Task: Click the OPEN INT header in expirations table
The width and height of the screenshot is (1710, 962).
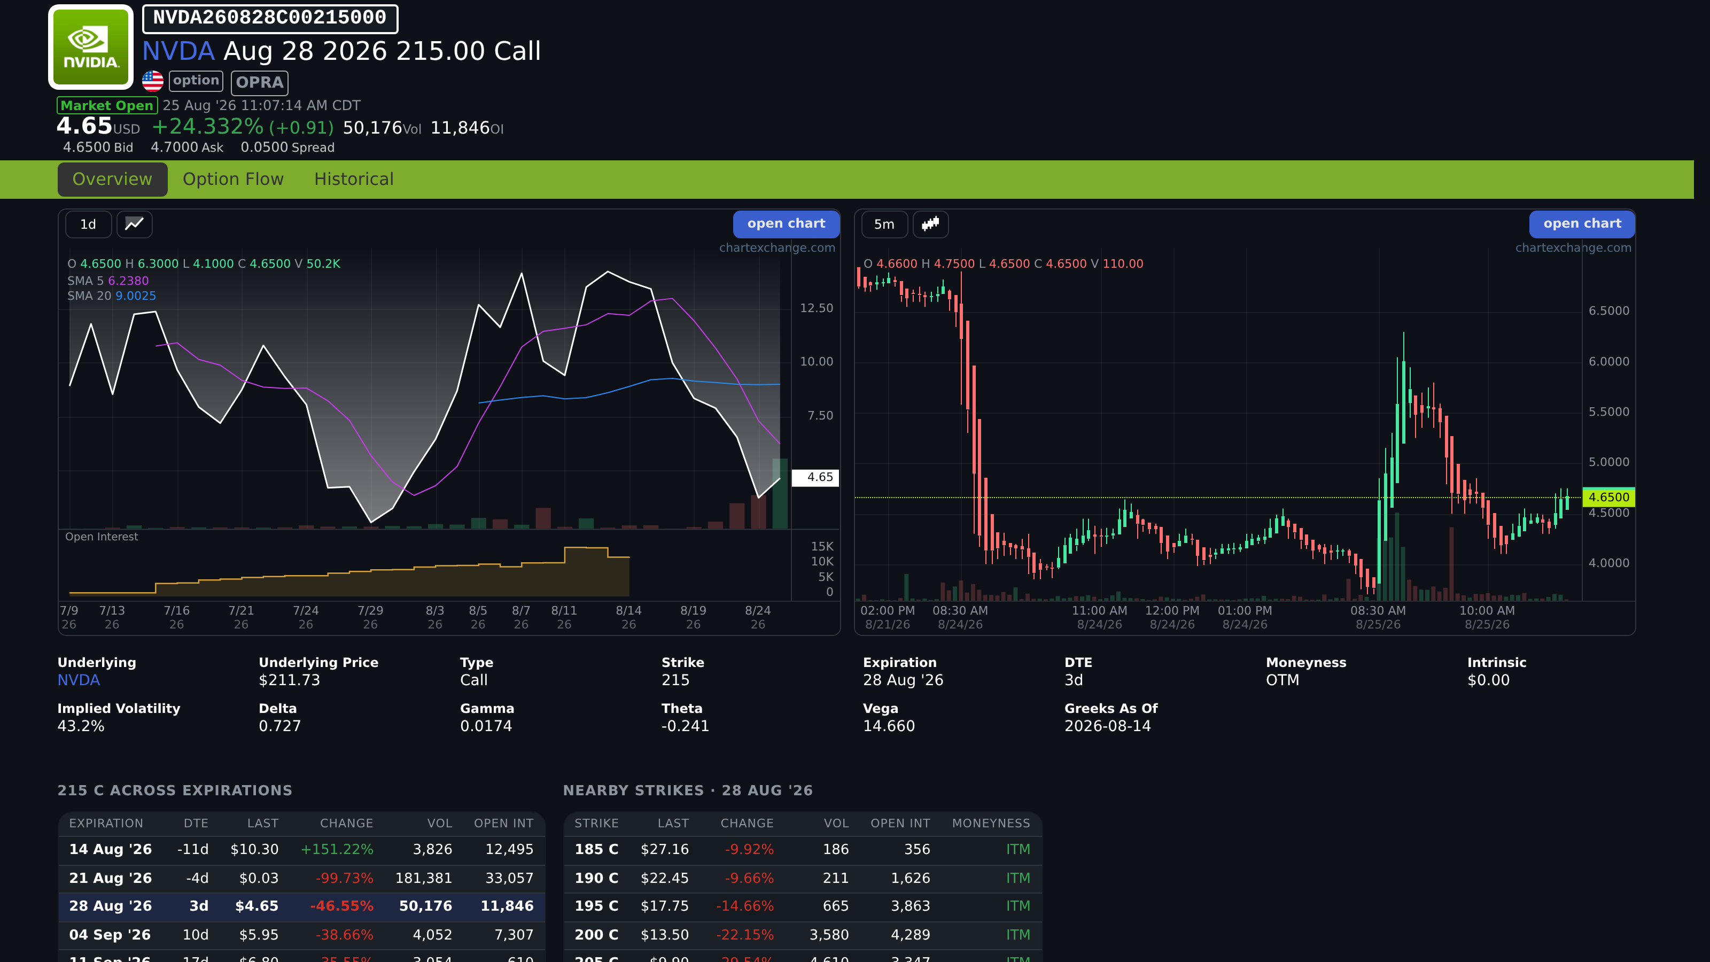Action: pyautogui.click(x=504, y=823)
